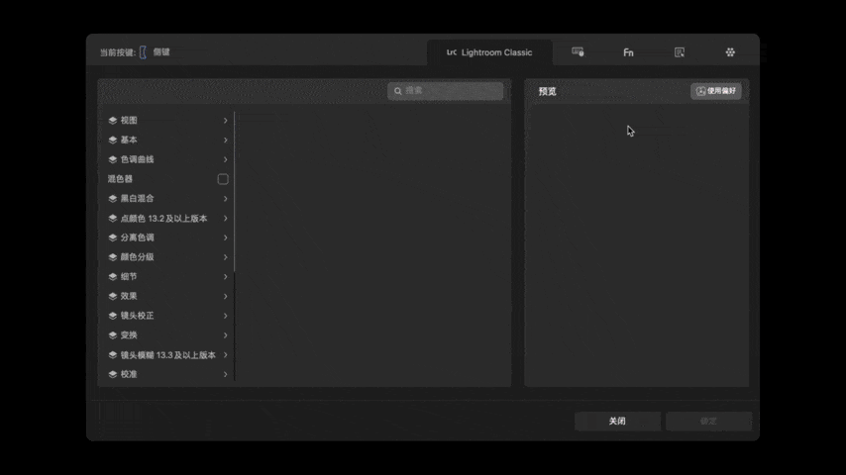Select the 点颜色 13.2 及以上版本 text

(x=164, y=219)
